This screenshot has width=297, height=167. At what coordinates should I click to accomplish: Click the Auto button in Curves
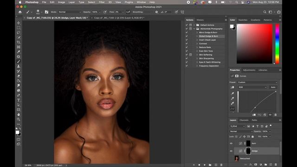(273, 87)
